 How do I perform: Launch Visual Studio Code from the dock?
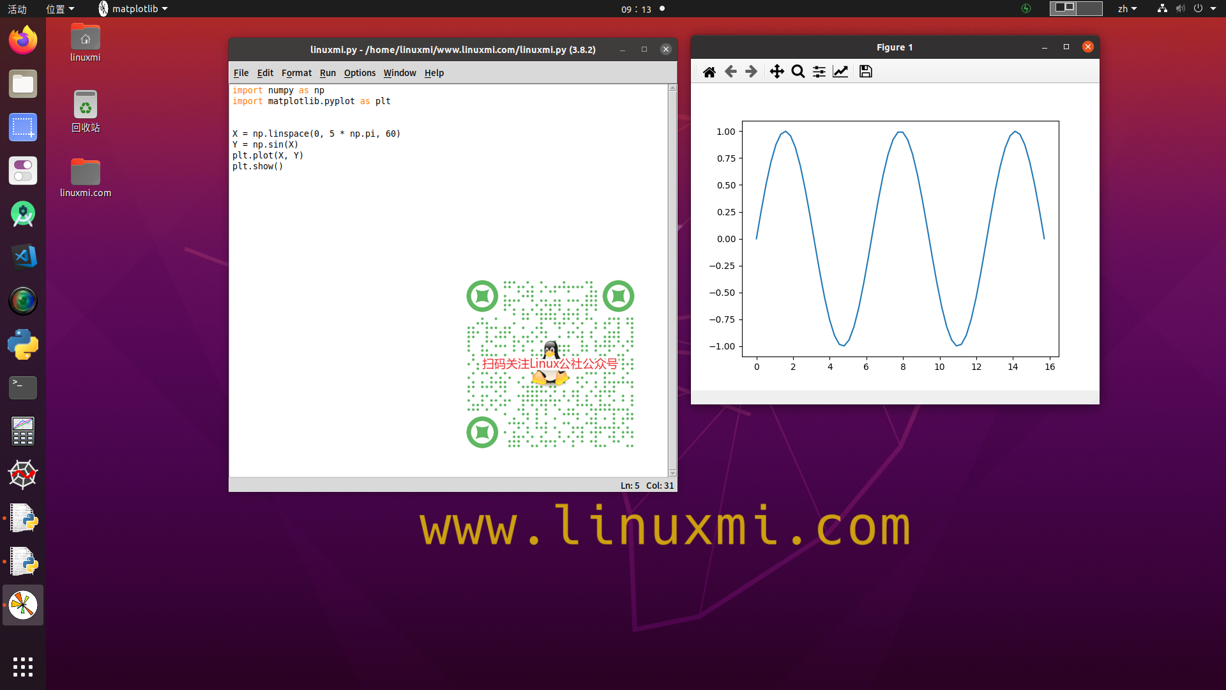click(x=23, y=257)
